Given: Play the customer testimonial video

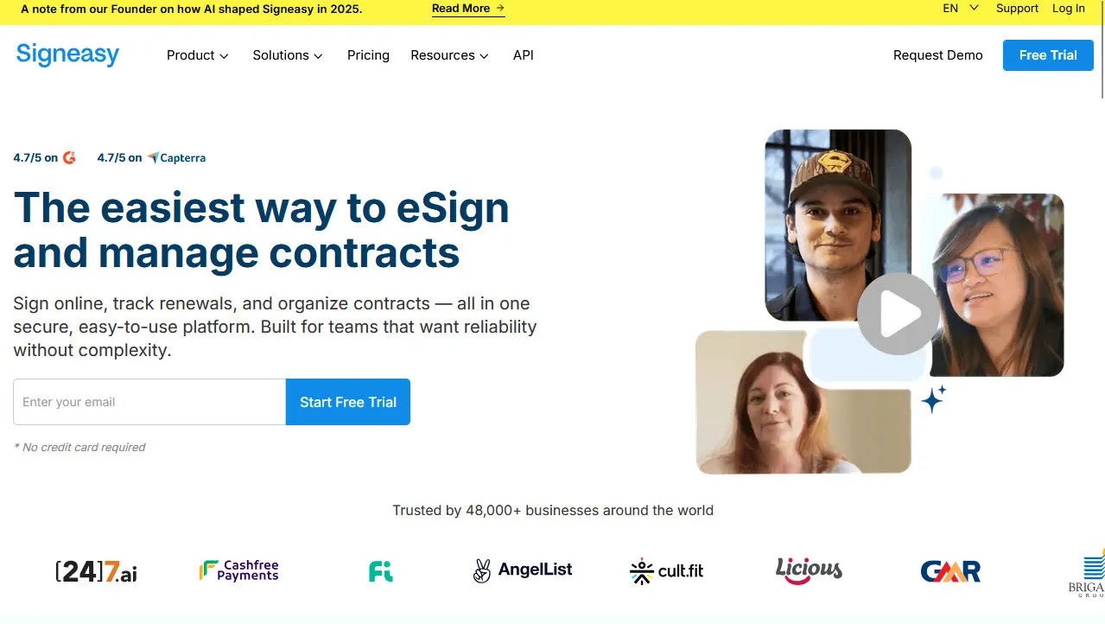Looking at the screenshot, I should tap(899, 314).
